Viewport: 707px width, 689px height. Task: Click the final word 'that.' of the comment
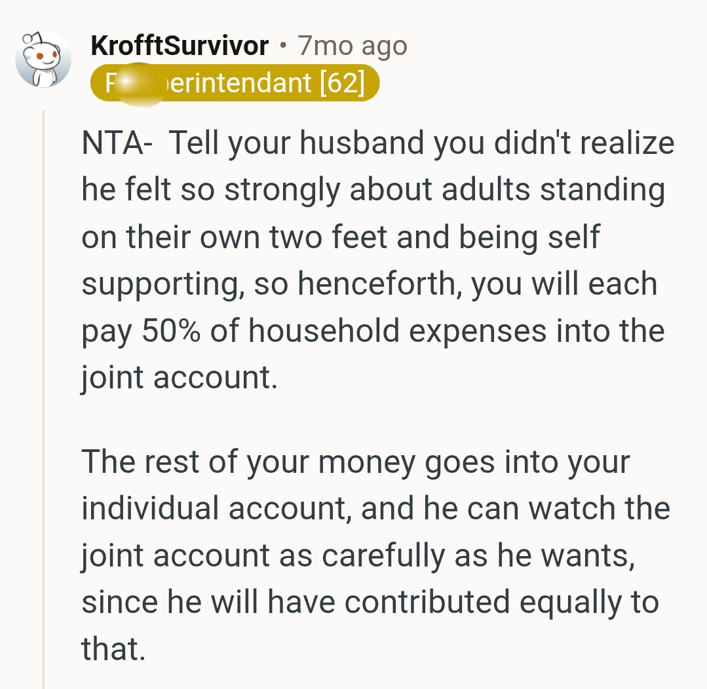pyautogui.click(x=112, y=649)
